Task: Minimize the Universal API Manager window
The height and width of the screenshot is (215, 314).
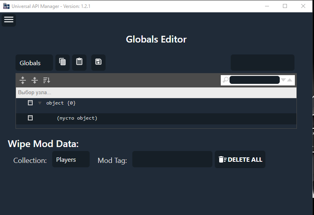Action: pyautogui.click(x=267, y=6)
